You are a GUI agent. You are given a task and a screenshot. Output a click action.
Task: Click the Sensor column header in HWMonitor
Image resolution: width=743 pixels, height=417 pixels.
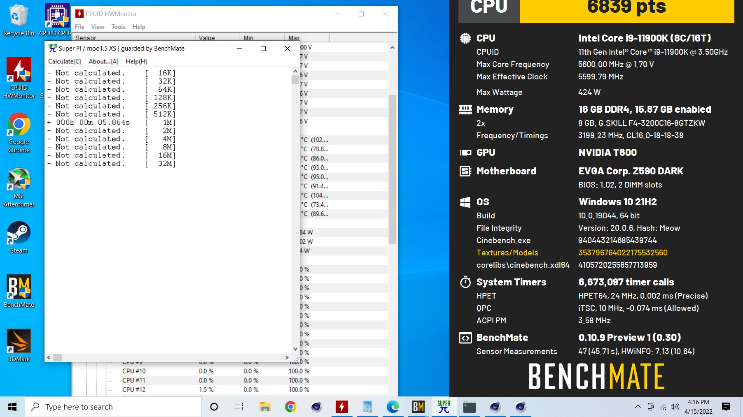click(x=133, y=37)
